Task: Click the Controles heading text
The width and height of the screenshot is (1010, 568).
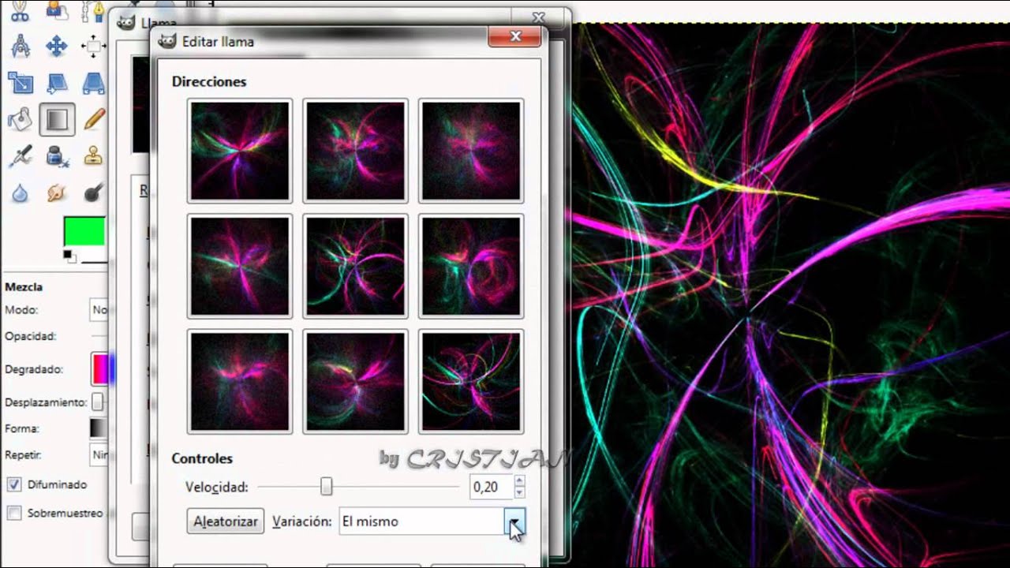Action: [x=202, y=458]
